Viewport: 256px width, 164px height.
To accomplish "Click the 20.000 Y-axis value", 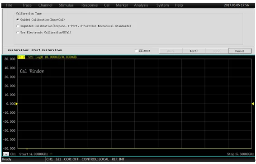I will point(10,86).
